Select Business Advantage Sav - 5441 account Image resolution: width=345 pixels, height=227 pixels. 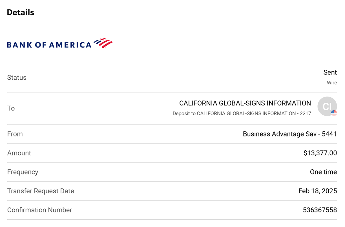[x=290, y=134]
